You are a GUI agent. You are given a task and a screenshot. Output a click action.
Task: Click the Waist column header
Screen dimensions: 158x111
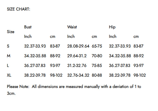coord(72,27)
